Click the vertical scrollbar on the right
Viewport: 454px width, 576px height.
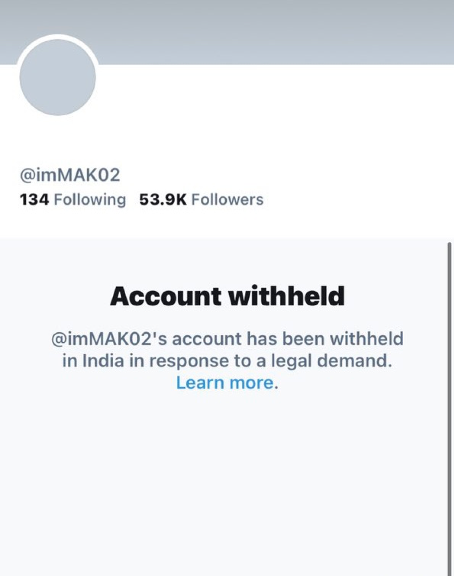pos(449,405)
